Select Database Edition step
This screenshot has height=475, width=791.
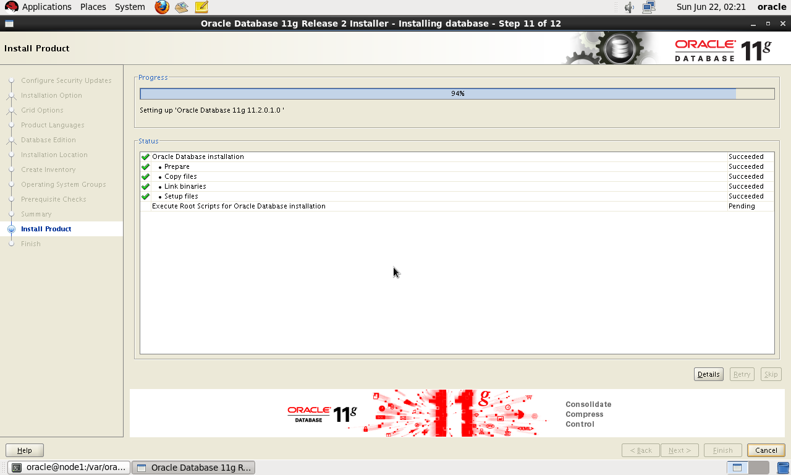(x=48, y=140)
